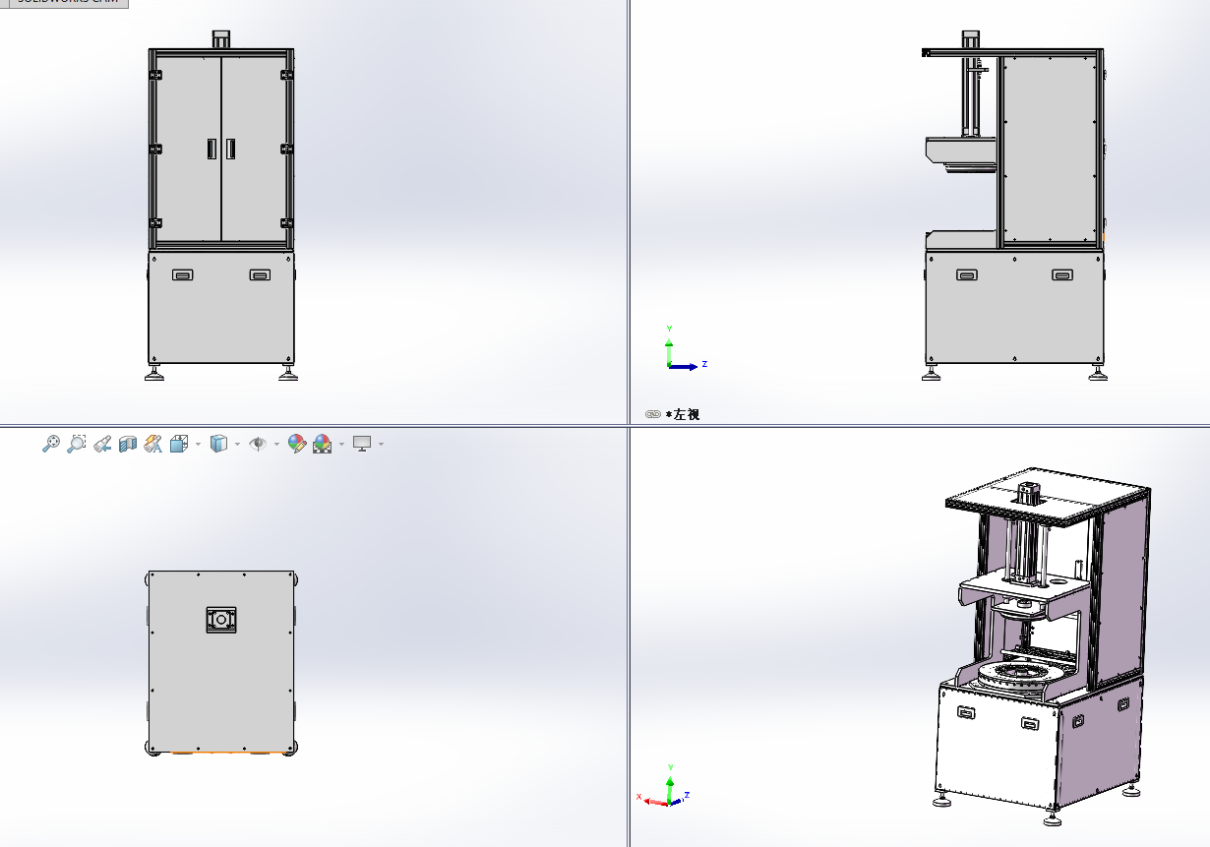Click the *左视 view name label
The height and width of the screenshot is (847, 1210).
coord(683,414)
